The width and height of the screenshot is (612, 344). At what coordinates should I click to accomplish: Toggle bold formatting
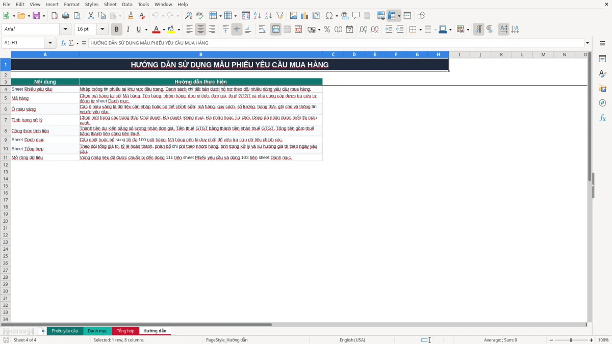[x=117, y=30]
